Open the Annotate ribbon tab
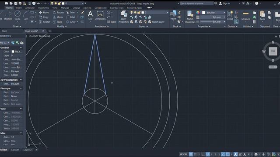This screenshot has height=157, width=280. point(30,8)
